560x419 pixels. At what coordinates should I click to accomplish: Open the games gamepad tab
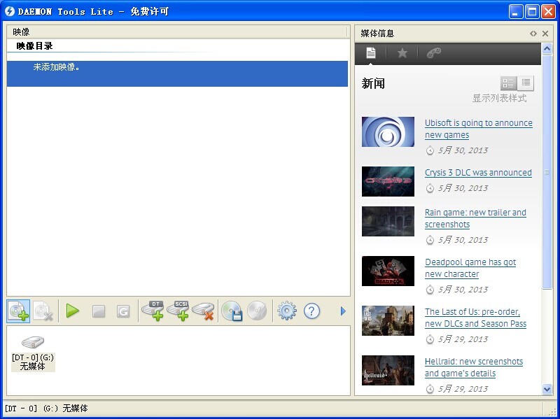tap(435, 52)
